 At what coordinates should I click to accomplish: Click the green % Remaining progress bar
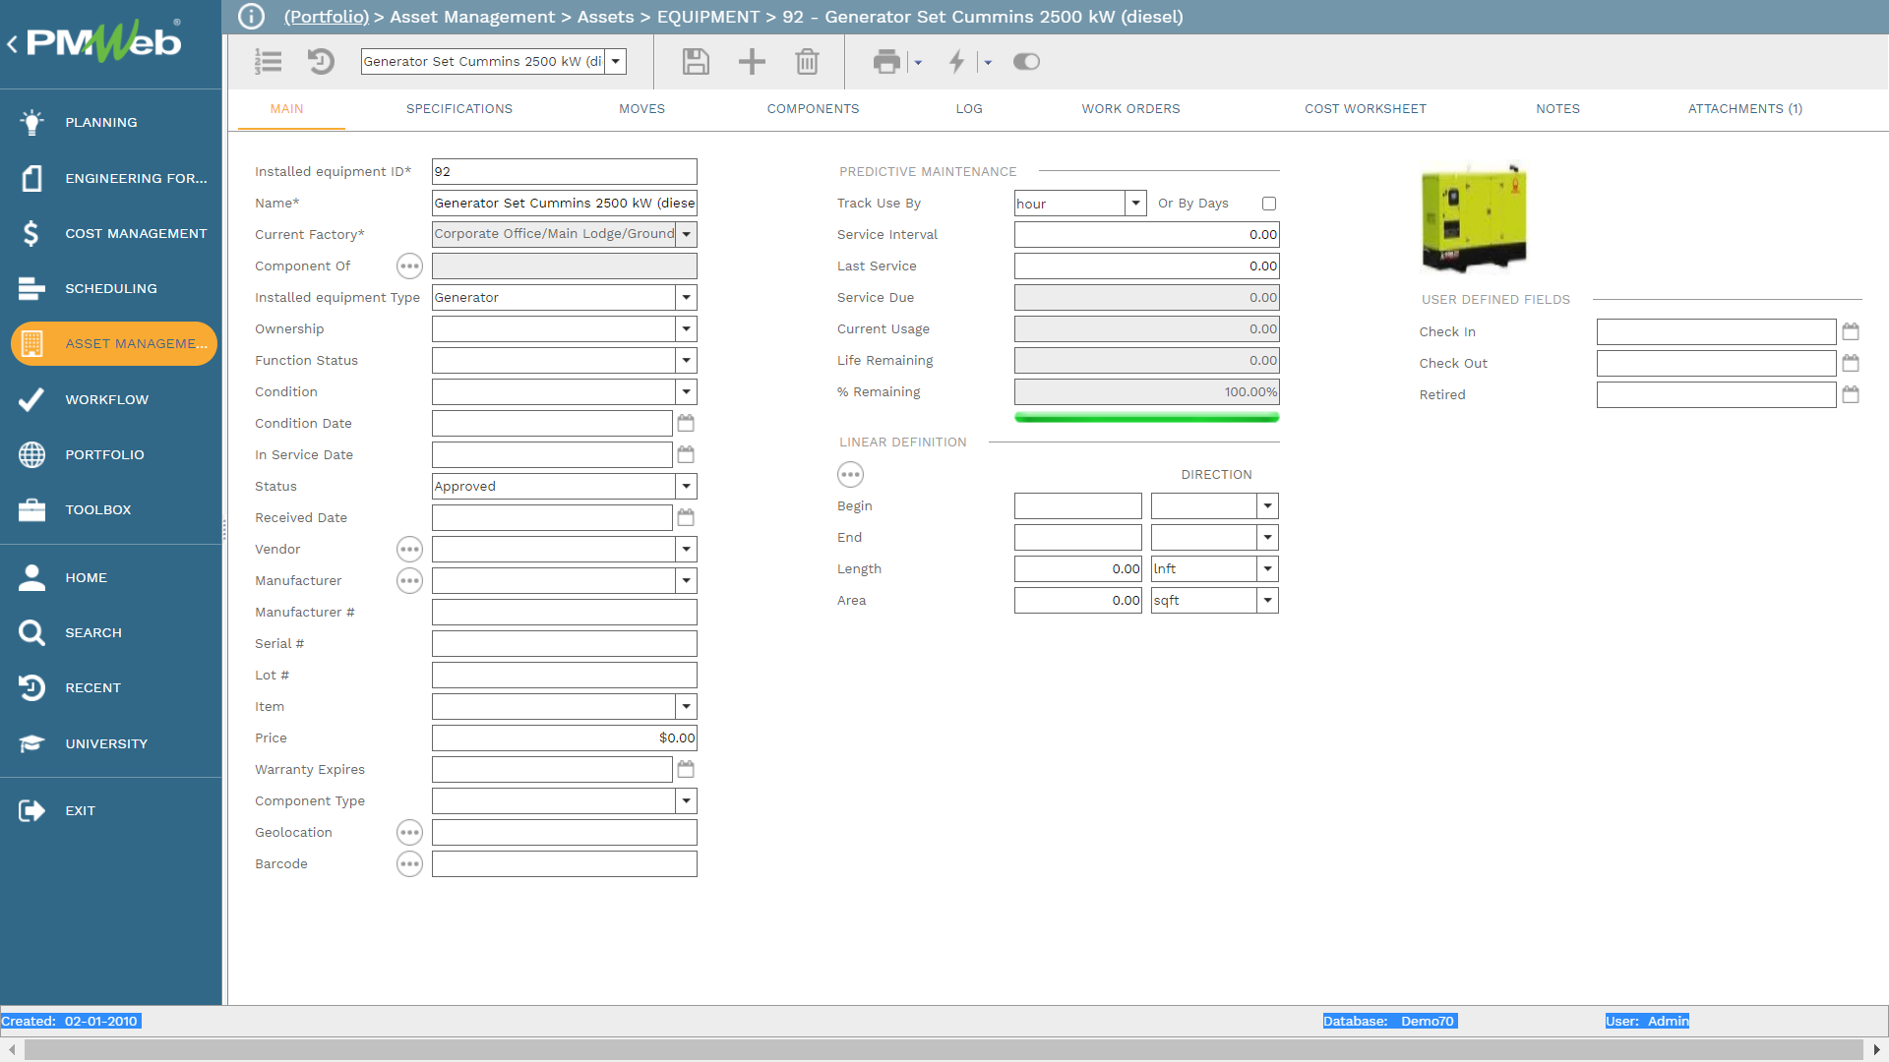pyautogui.click(x=1146, y=418)
